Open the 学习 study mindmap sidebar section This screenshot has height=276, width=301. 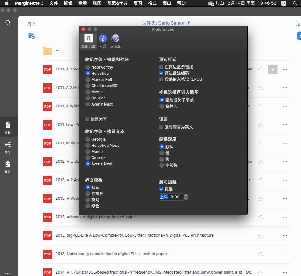pos(8,147)
